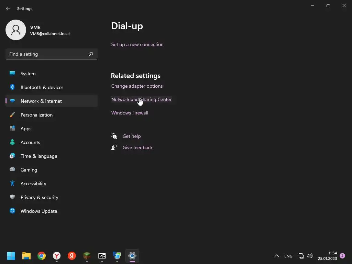352x264 pixels.
Task: Click the Give feedback person icon
Action: click(x=114, y=147)
